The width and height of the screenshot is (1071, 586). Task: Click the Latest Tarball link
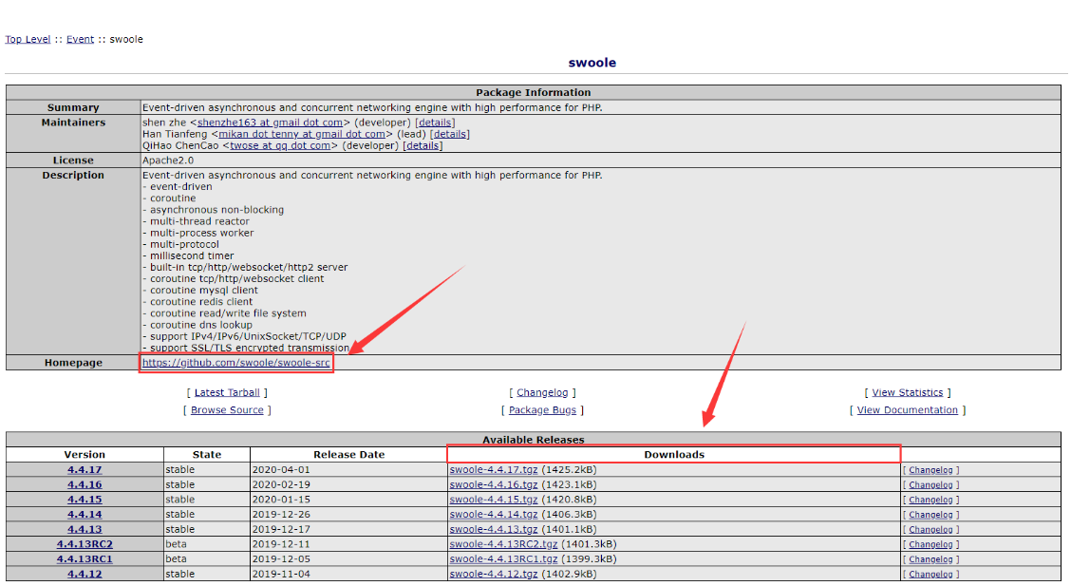(227, 392)
